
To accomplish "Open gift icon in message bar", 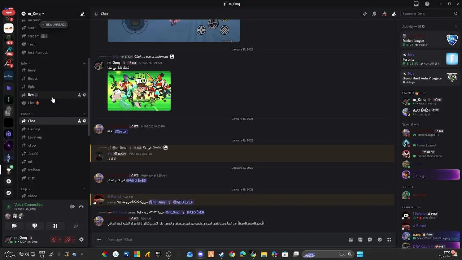I will click(350, 239).
